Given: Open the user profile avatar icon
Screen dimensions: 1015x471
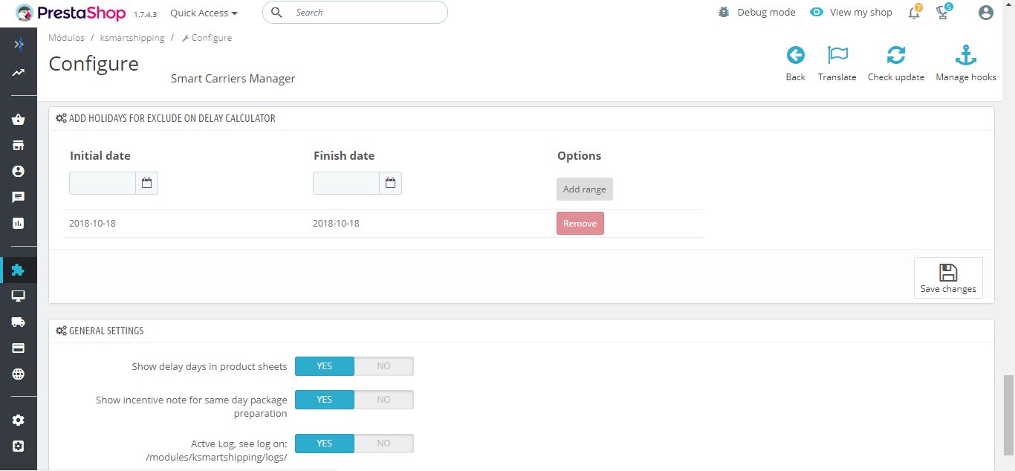Looking at the screenshot, I should pos(986,13).
